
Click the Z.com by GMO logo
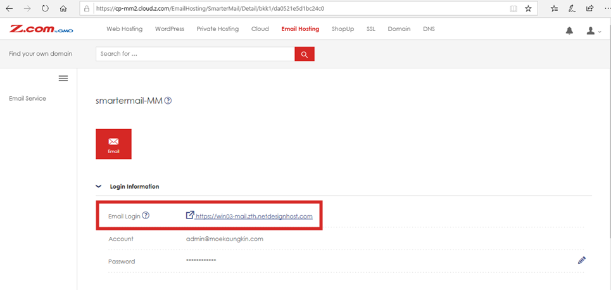[x=41, y=29]
